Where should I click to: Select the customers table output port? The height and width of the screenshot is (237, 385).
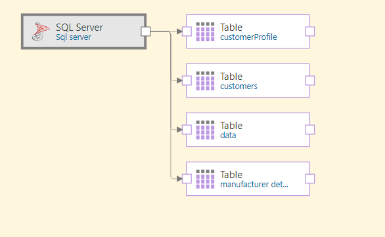[310, 81]
